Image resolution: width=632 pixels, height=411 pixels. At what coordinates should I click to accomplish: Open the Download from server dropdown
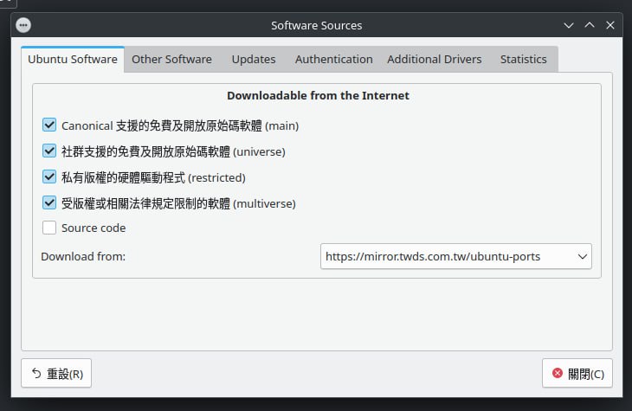[455, 256]
